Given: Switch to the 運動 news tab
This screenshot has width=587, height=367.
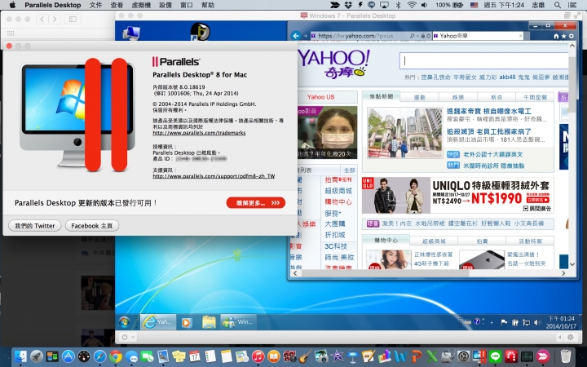Looking at the screenshot, I should coord(419,97).
